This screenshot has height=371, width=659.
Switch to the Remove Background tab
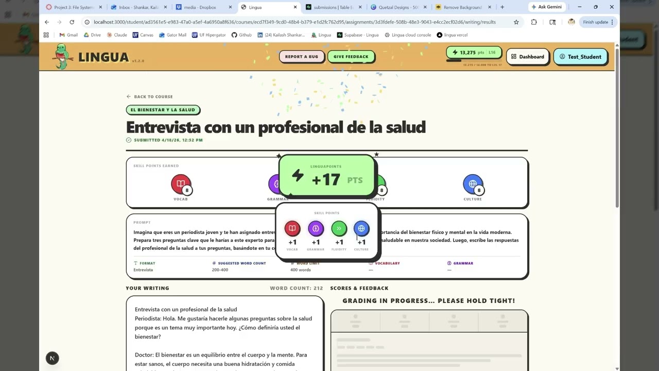point(463,7)
